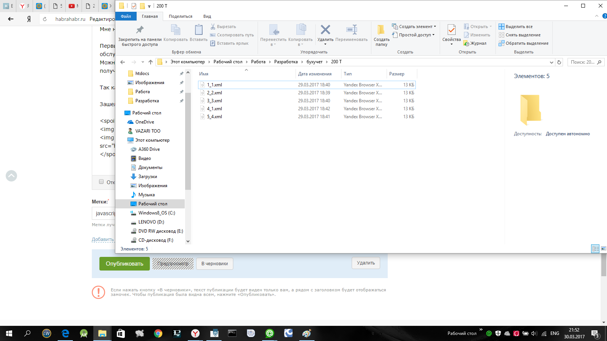Click the Edit command in the ribbon
The width and height of the screenshot is (607, 341).
point(477,35)
